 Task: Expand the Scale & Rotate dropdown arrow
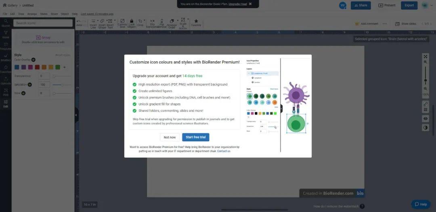tap(188, 20)
